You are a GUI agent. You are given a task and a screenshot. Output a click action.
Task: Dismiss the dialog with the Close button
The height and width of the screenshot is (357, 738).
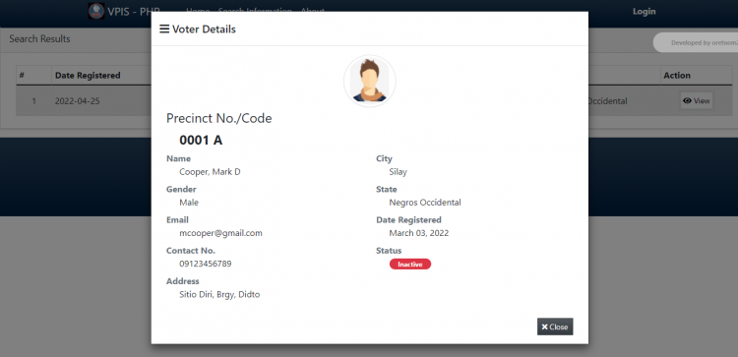(x=555, y=327)
